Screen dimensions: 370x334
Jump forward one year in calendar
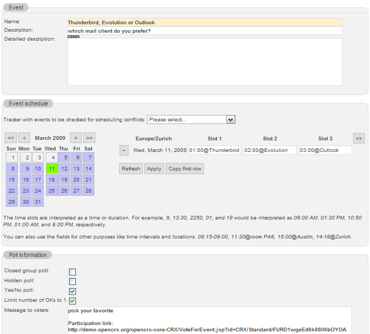[x=89, y=138]
